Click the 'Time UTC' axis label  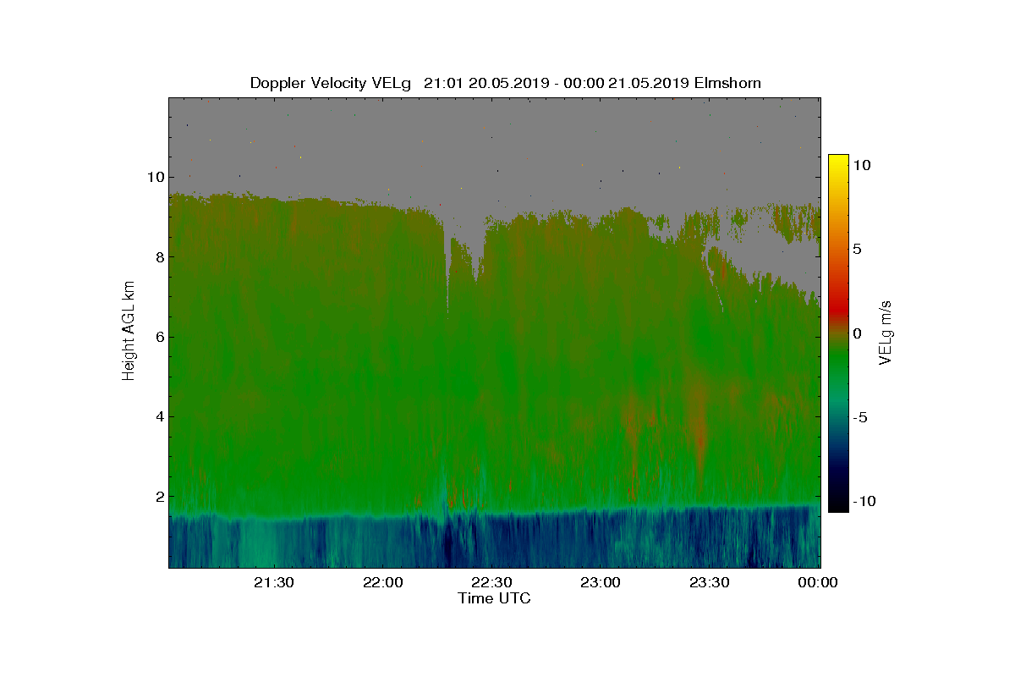click(x=494, y=598)
